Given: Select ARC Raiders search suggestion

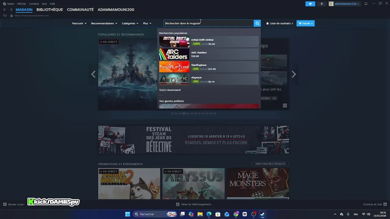Looking at the screenshot, I should point(209,54).
